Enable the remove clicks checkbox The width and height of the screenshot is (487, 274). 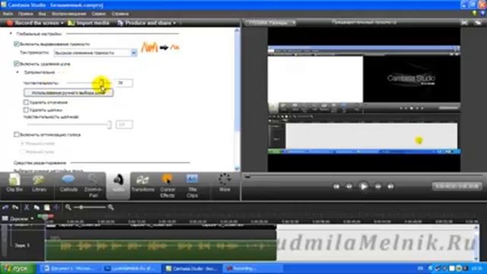coord(26,110)
